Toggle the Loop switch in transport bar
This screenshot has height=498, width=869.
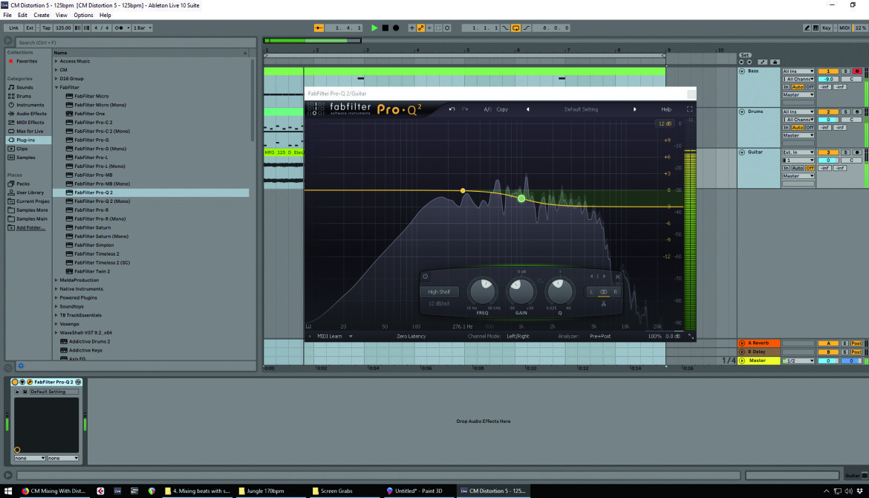(515, 28)
